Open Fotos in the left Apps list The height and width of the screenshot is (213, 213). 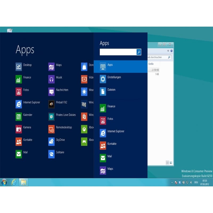pyautogui.click(x=22, y=92)
